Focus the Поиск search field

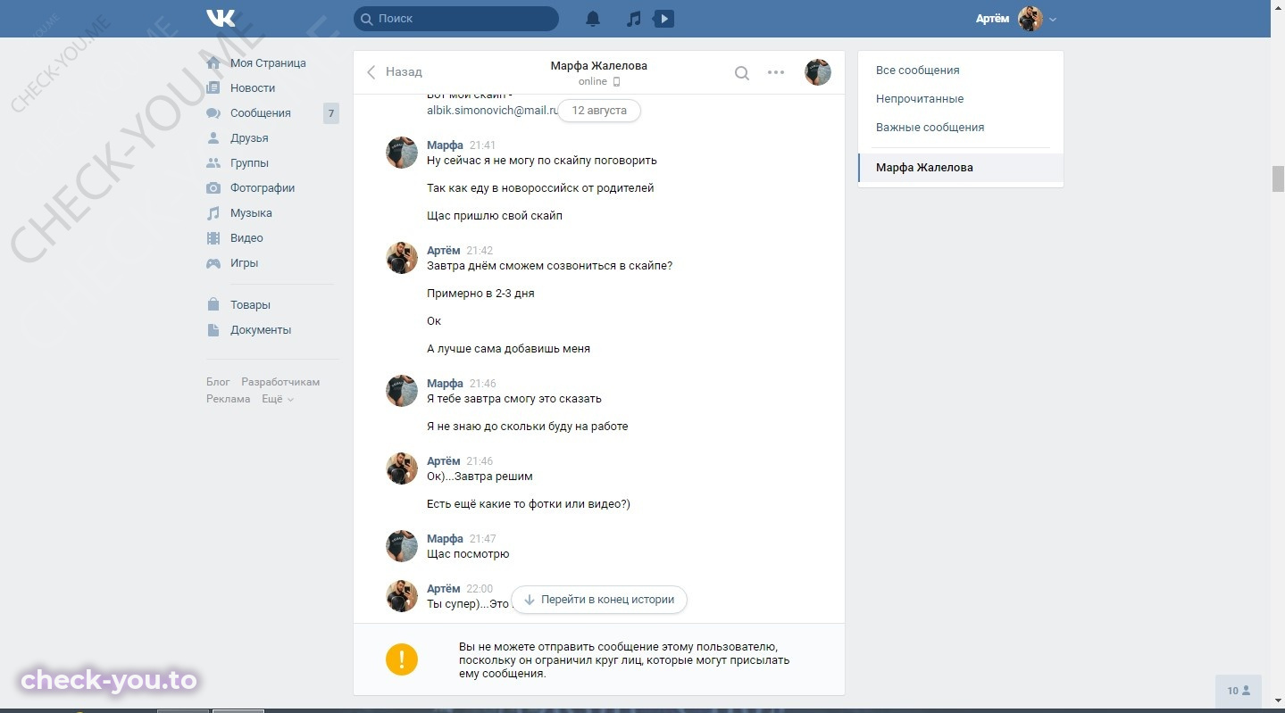tap(456, 19)
